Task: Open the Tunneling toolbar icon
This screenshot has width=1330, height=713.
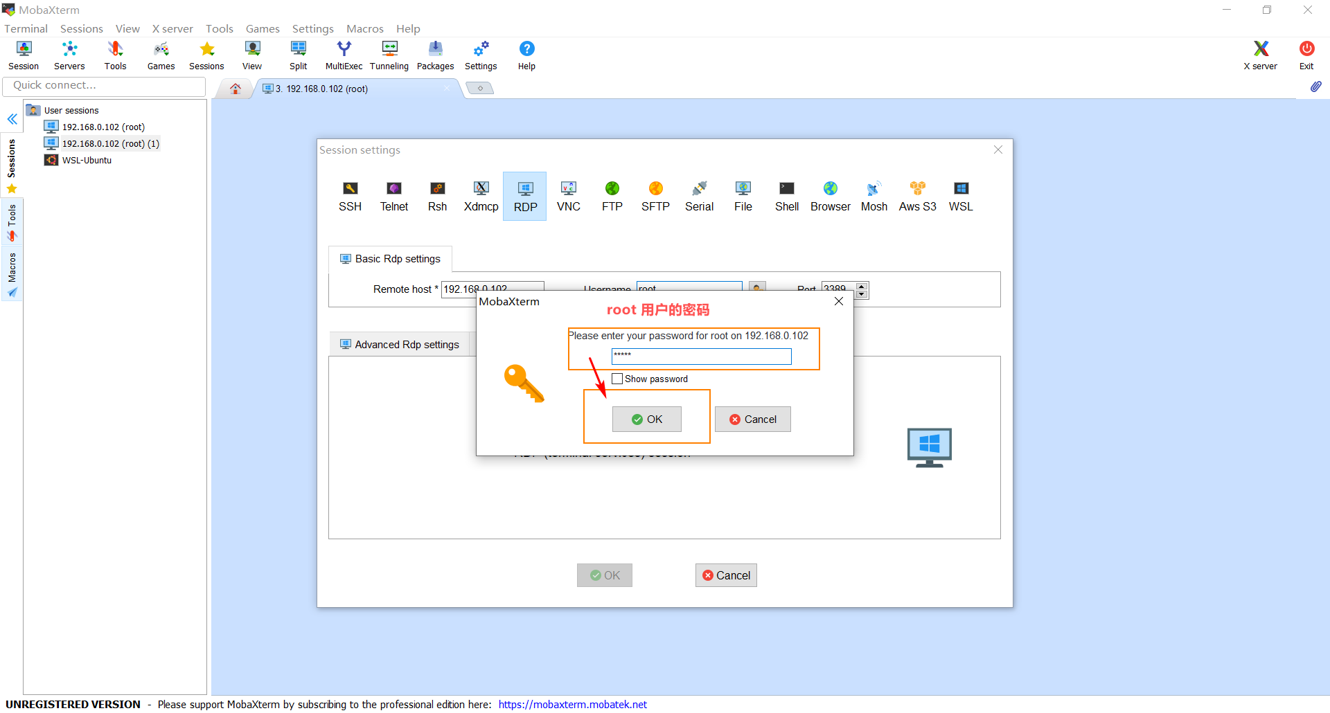Action: [x=389, y=55]
